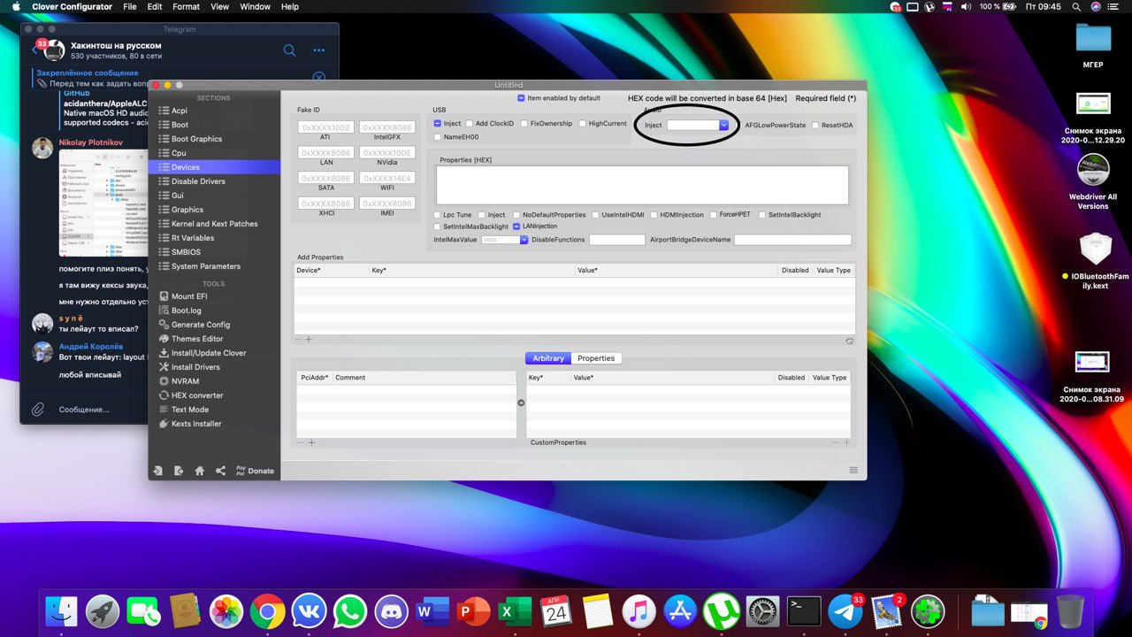
Task: Open the HEX converter tool
Action: [x=196, y=395]
